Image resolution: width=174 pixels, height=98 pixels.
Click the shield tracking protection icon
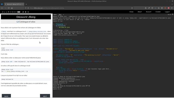click(26, 8)
